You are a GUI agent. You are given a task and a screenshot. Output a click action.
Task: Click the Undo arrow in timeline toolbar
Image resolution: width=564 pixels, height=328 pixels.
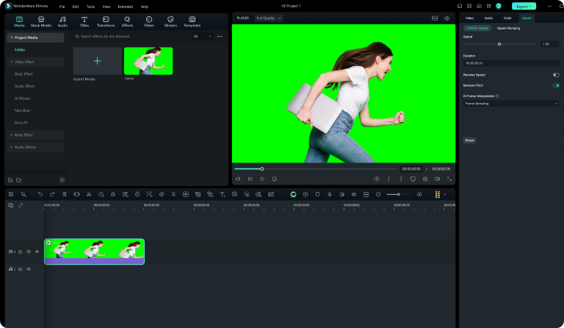(40, 194)
